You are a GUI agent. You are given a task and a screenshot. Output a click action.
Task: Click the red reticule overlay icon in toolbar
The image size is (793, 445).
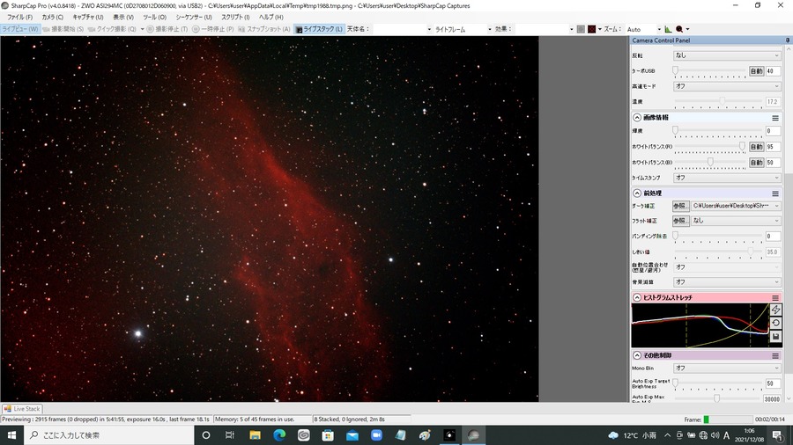point(592,29)
